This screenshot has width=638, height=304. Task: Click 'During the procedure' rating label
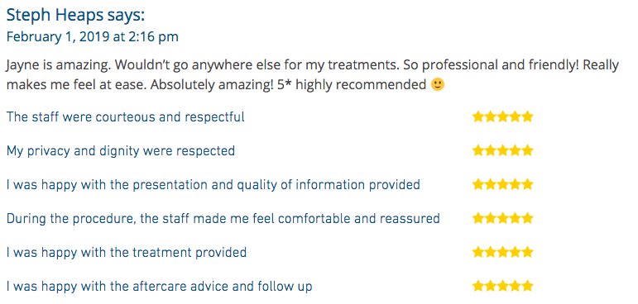point(223,219)
